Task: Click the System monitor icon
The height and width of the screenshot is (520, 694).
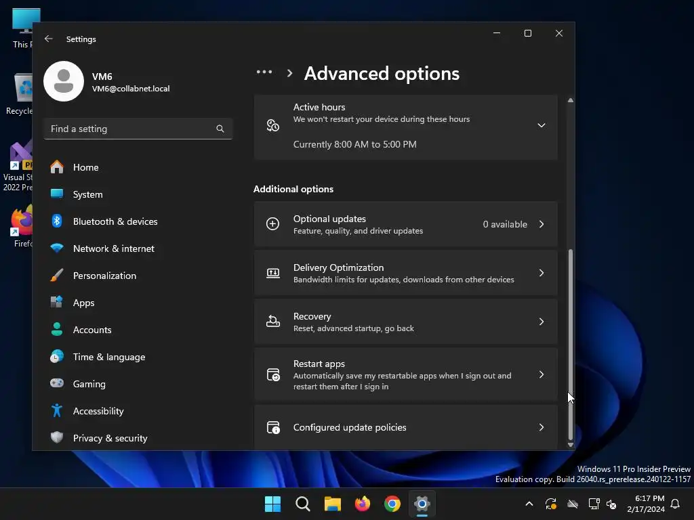Action: pos(57,194)
